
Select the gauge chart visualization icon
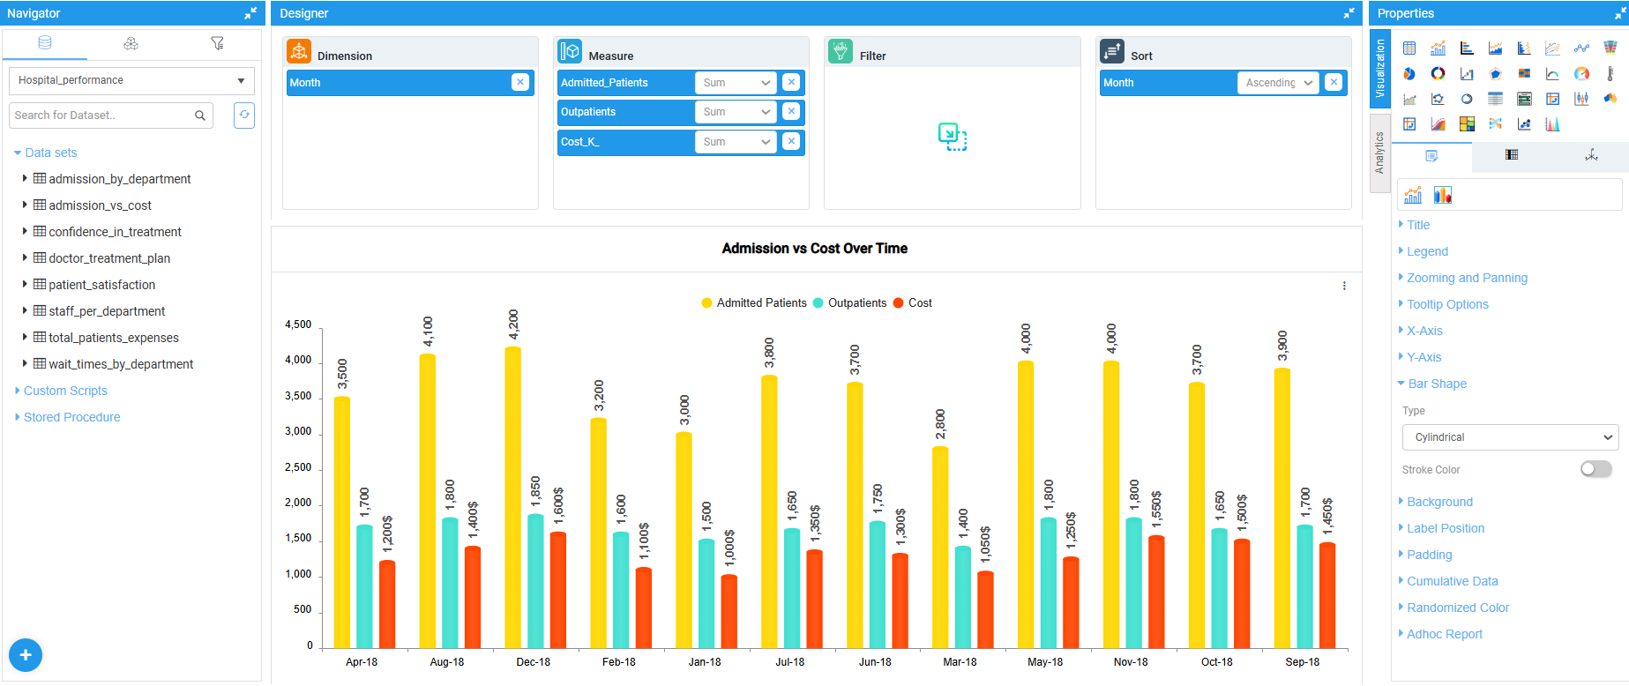(1581, 74)
